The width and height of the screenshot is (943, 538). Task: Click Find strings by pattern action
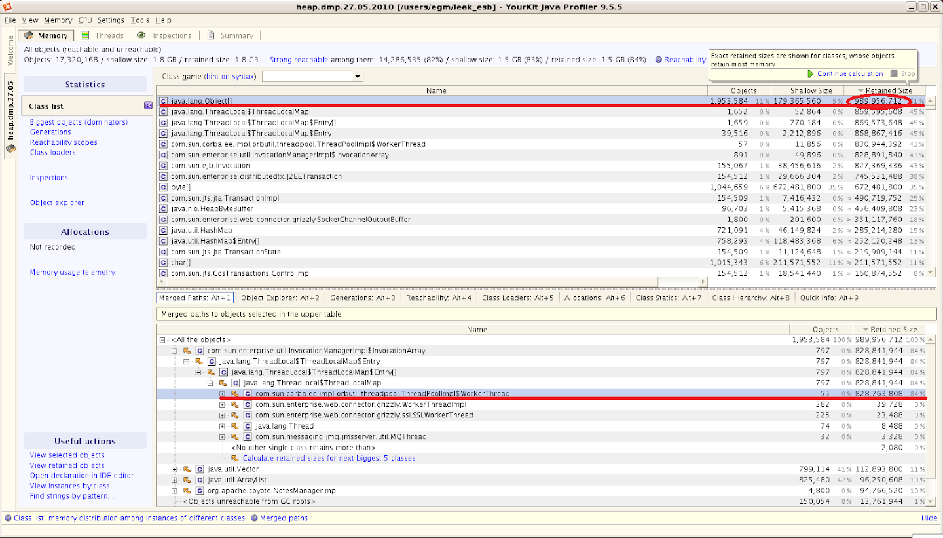coord(71,496)
